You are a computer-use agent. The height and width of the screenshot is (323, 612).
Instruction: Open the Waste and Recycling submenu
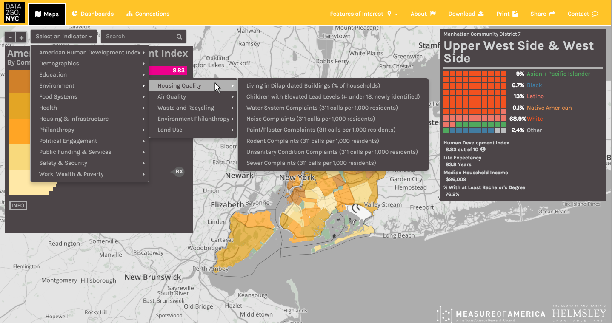pos(193,108)
